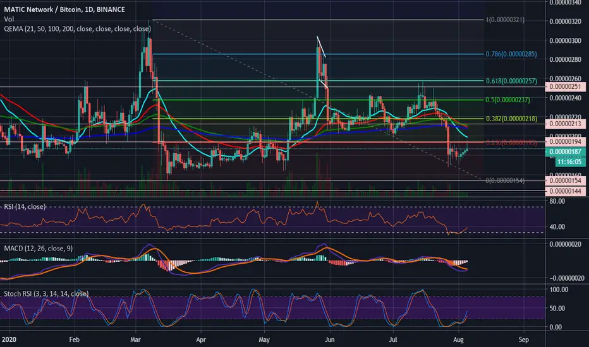The height and width of the screenshot is (347, 589).
Task: Select the QEMA indicator legend label
Action: click(77, 28)
